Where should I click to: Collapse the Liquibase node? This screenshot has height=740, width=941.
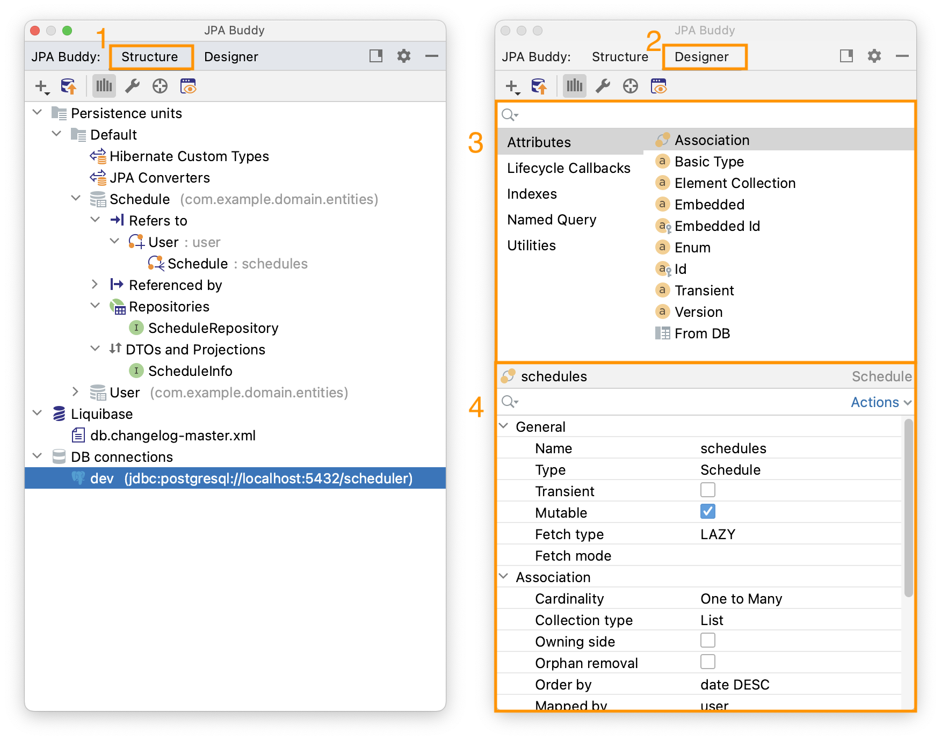tap(38, 412)
